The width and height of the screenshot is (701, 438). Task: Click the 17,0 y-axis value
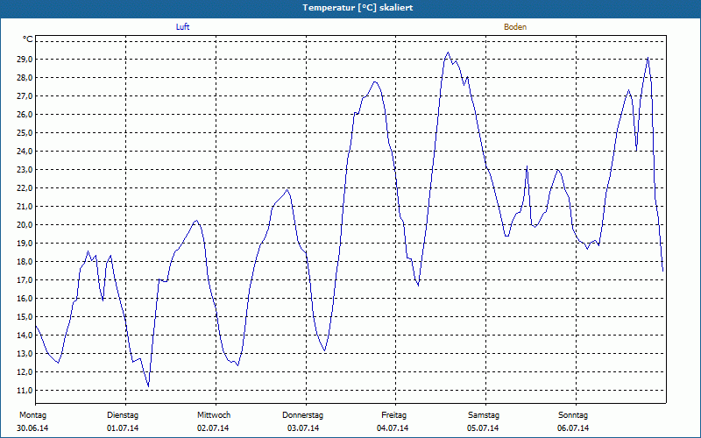coord(25,280)
